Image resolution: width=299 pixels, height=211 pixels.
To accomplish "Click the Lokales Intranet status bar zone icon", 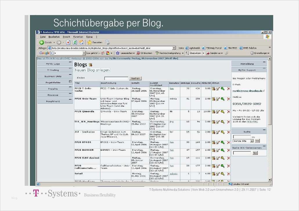I will point(230,184).
